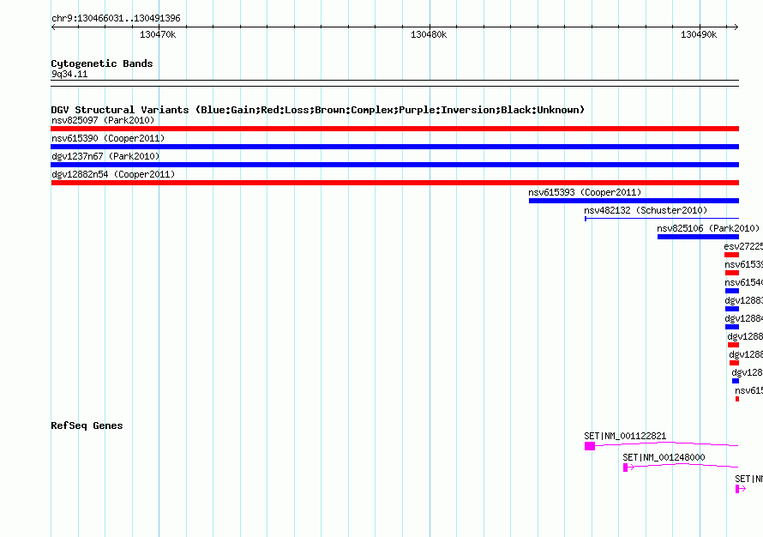763x537 pixels.
Task: Click the small red bar under esv27225 label
Action: (x=731, y=255)
